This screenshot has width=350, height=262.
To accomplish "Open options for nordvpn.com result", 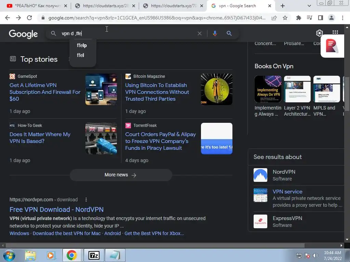I will [86, 200].
